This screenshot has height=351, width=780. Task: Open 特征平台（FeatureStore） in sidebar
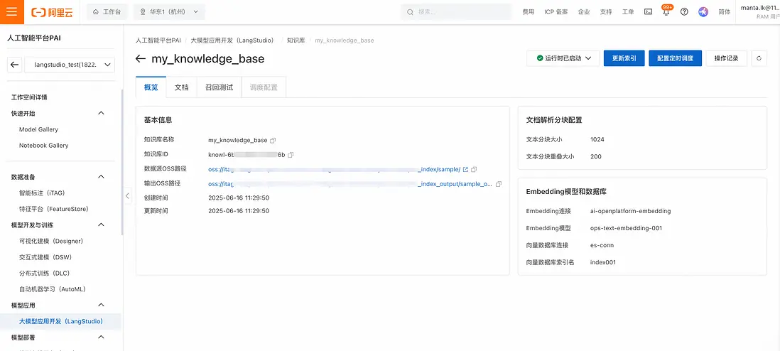[x=54, y=209]
